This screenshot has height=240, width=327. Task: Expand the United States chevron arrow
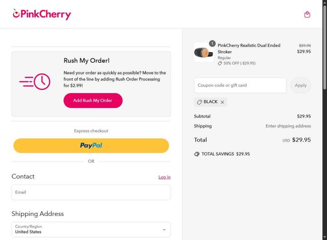[164, 230]
